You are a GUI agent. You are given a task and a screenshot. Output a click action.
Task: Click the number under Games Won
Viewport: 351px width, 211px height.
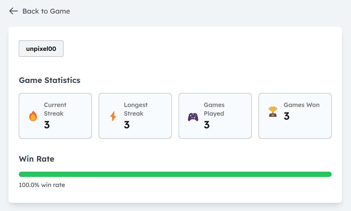click(x=286, y=116)
